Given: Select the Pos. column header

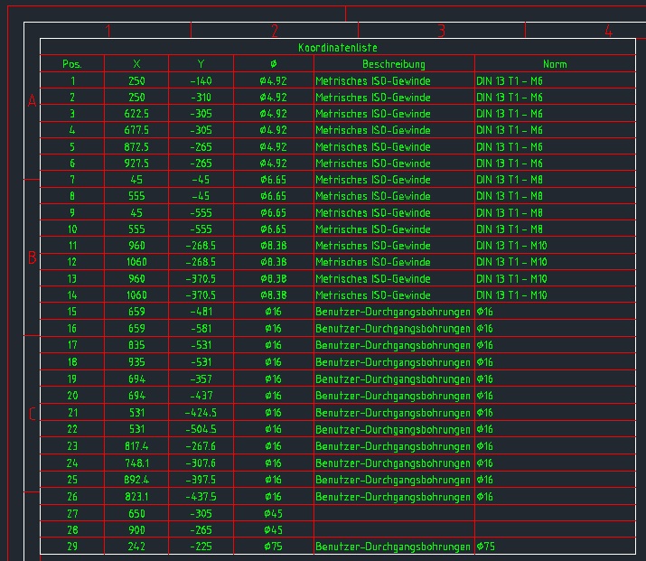Looking at the screenshot, I should [72, 64].
